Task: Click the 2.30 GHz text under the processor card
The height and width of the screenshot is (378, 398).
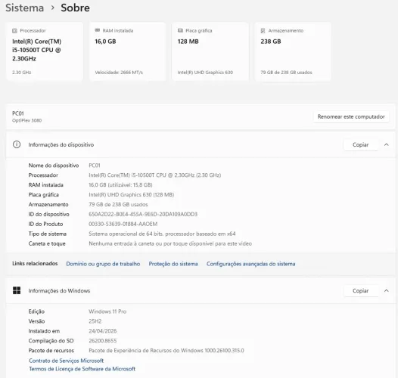Action: [x=22, y=73]
